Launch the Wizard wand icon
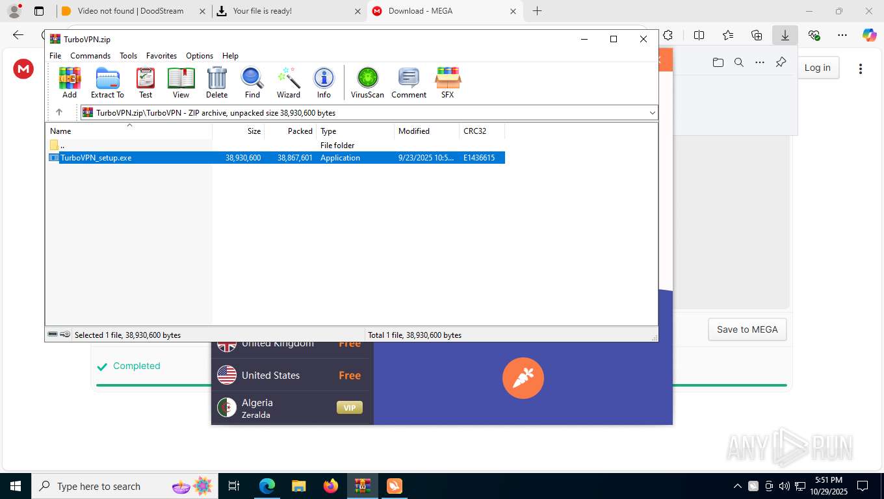Screen dimensions: 884x499 [289, 83]
